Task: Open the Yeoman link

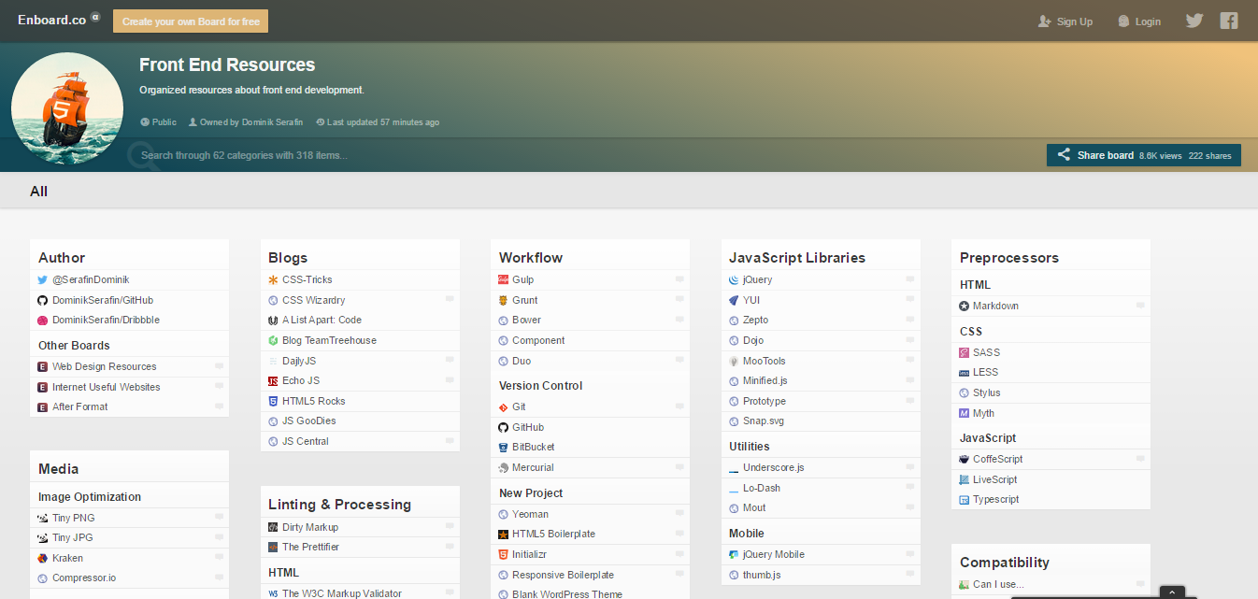Action: click(530, 514)
